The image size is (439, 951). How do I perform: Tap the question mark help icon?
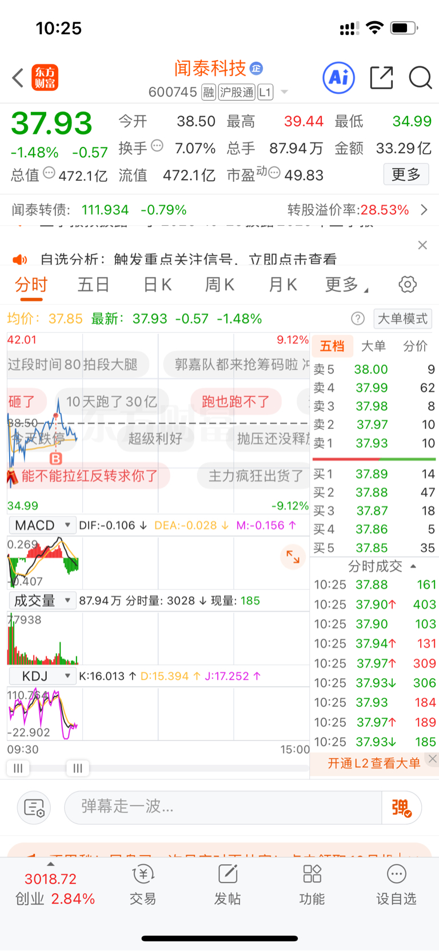tap(358, 319)
